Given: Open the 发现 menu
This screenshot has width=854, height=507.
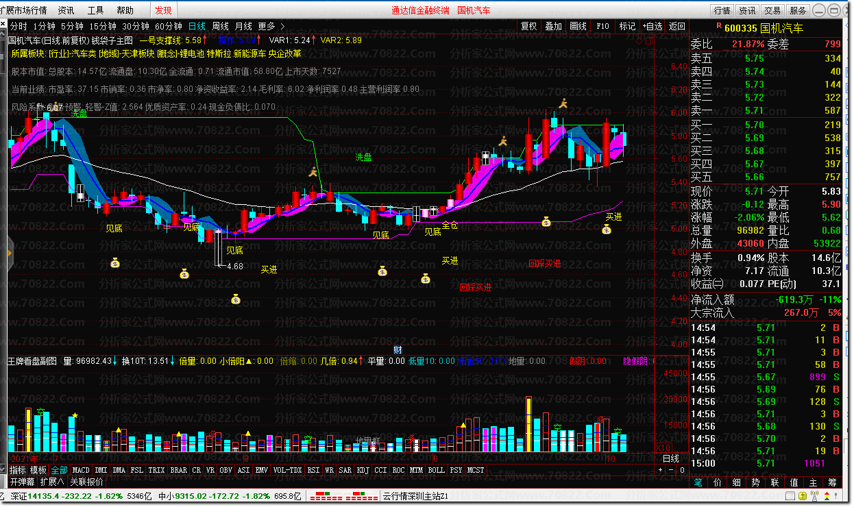Looking at the screenshot, I should point(163,10).
